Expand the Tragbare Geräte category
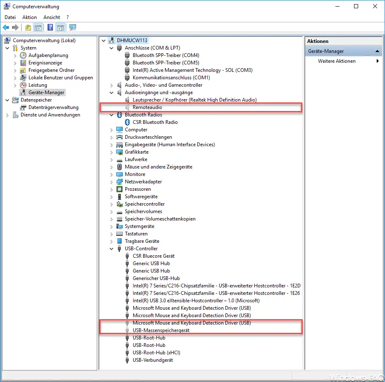Viewport: 385px width, 382px height. pyautogui.click(x=112, y=241)
